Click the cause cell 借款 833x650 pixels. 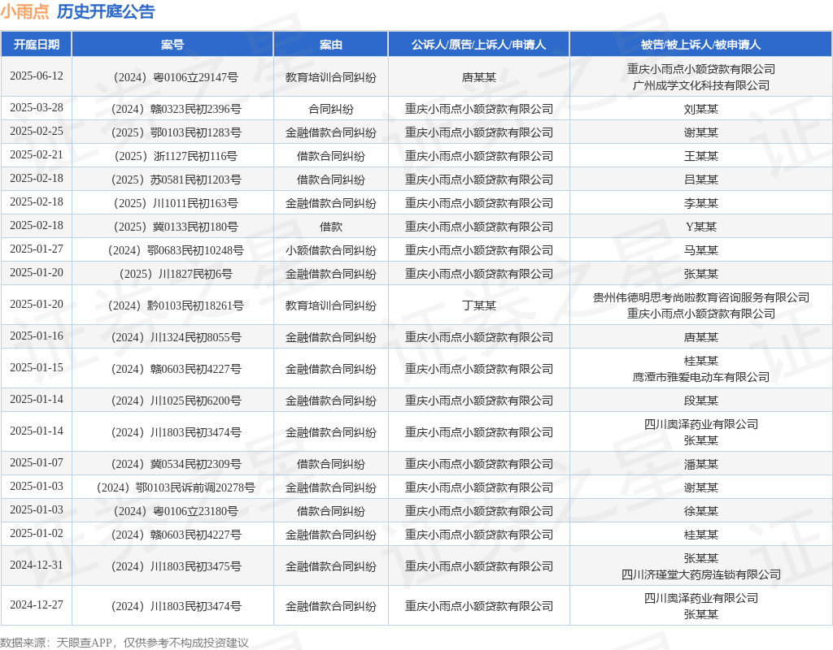(331, 227)
